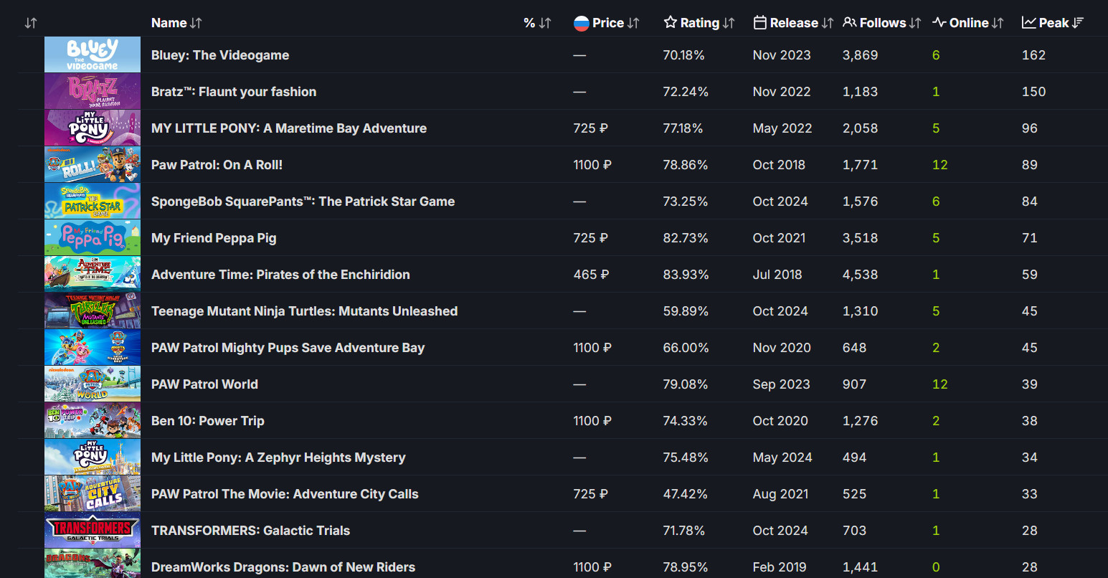1108x578 pixels.
Task: Open Bluey: The Videogame link
Action: pyautogui.click(x=220, y=55)
